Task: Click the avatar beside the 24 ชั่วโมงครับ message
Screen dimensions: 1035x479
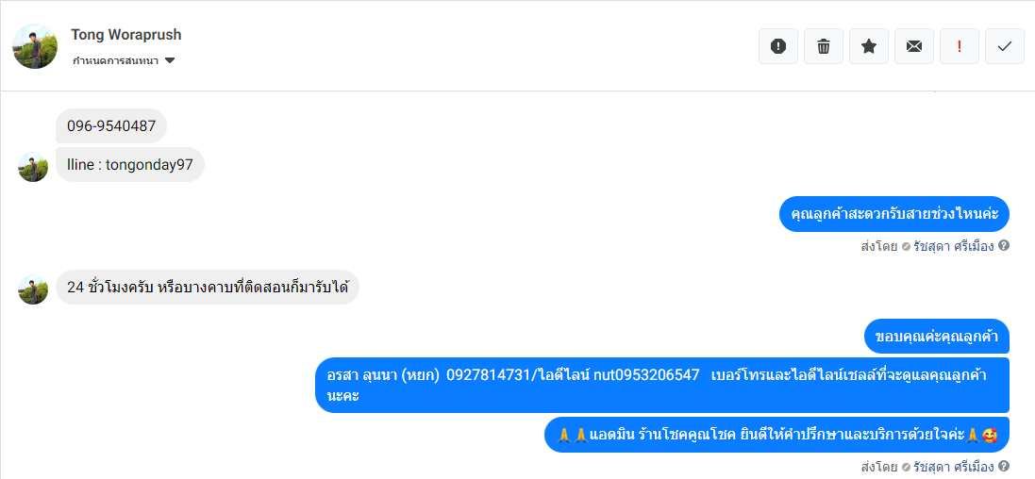Action: coord(33,289)
